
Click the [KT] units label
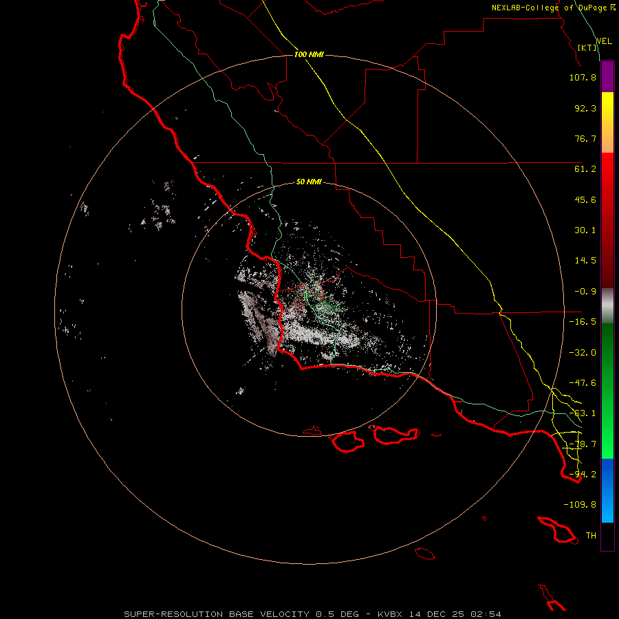click(x=587, y=47)
